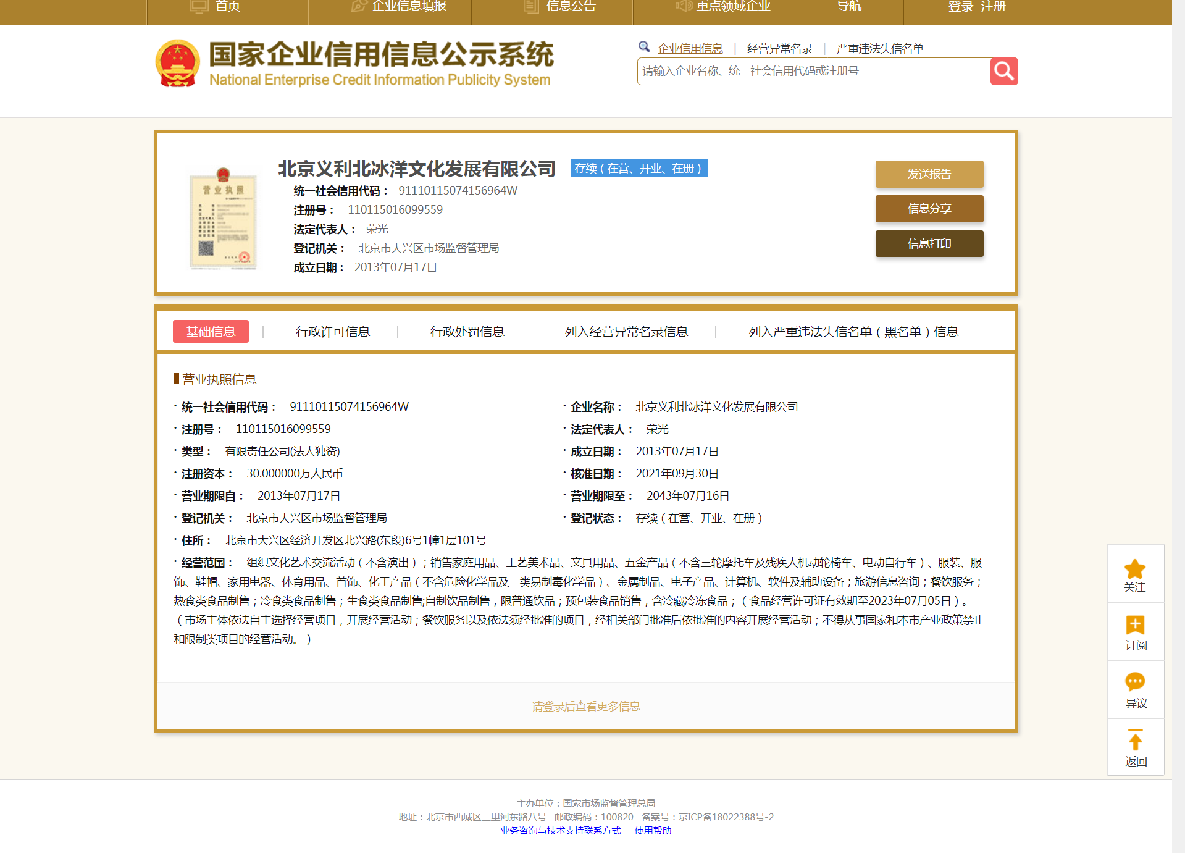1185x853 pixels.
Task: Click the header 登记机关 value 北京市大兴区市场监督管理局
Action: click(429, 248)
